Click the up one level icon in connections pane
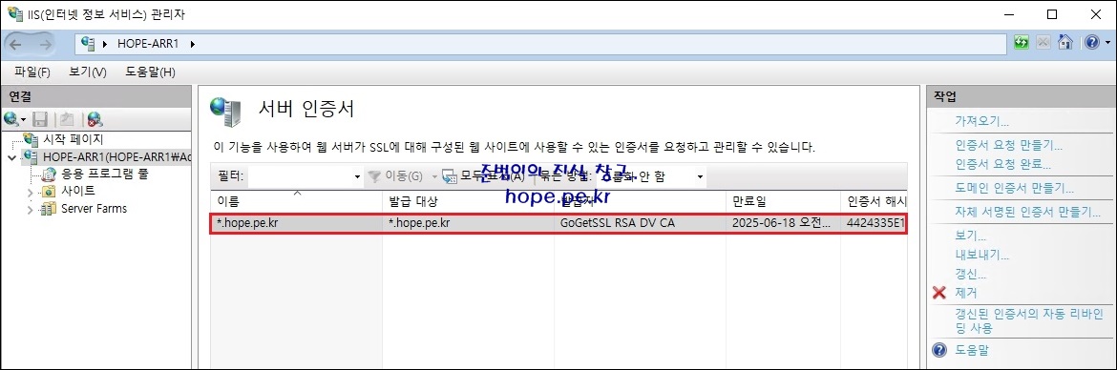The image size is (1117, 370). (66, 119)
